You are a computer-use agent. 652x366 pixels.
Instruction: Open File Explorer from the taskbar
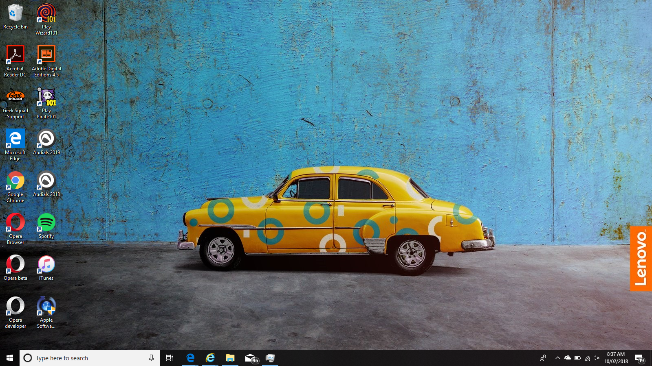point(230,358)
